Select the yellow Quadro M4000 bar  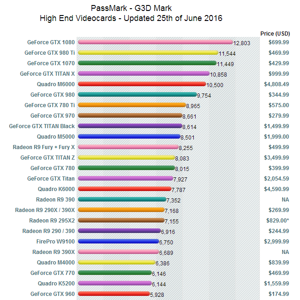[117, 262]
